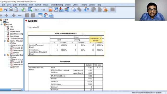Click the Collapse minus icon in the outline toolbar

coord(20,15)
